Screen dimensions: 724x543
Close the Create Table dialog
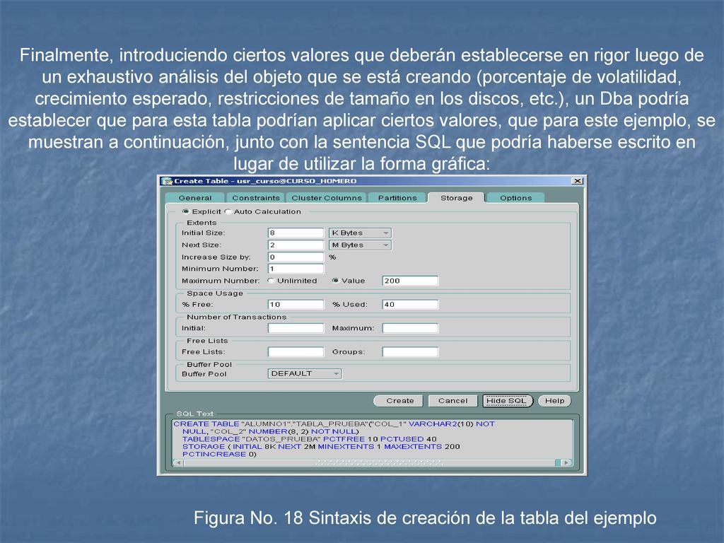[x=577, y=181]
